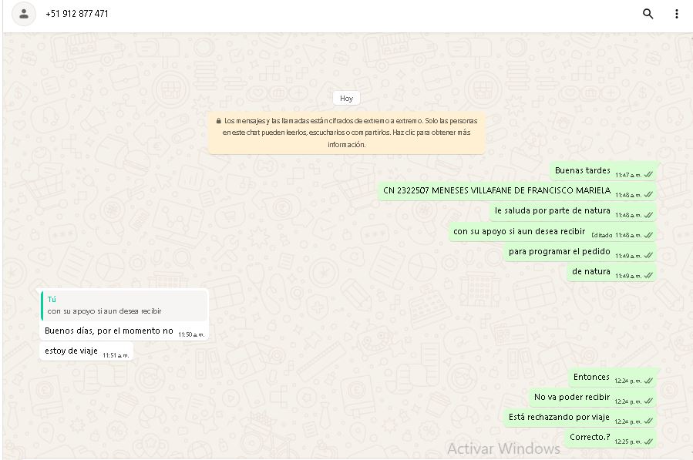Click checkmarks on "No va poder recibir"

(648, 401)
